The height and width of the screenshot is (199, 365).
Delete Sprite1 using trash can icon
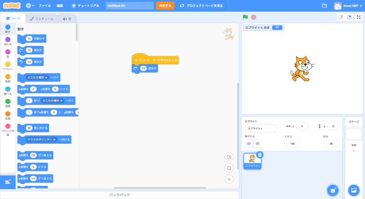coord(260,155)
